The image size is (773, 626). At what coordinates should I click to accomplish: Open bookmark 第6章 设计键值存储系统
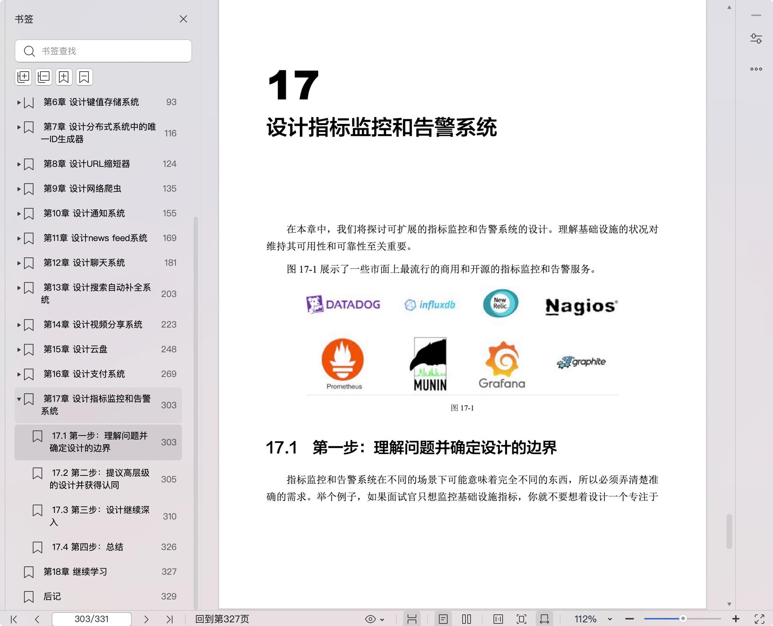91,102
